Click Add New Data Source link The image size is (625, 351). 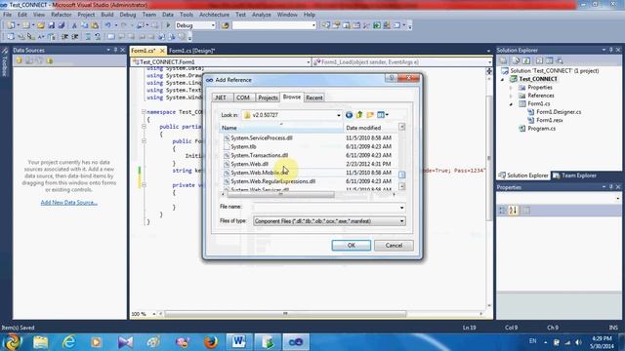pos(69,202)
